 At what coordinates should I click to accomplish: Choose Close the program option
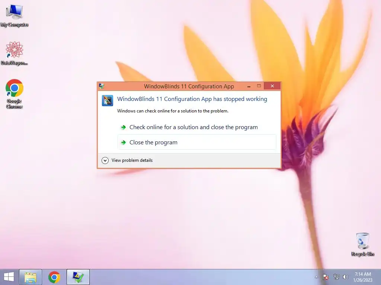[x=197, y=142]
